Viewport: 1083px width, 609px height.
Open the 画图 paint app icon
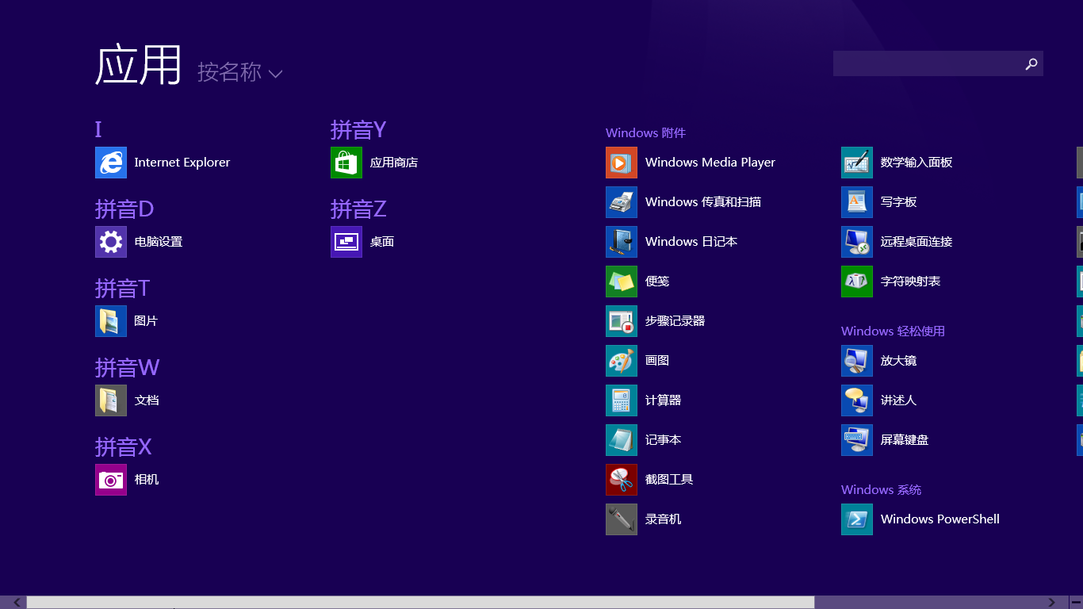pyautogui.click(x=622, y=361)
